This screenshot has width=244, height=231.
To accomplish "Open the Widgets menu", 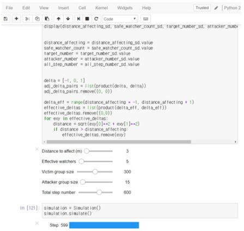I will pyautogui.click(x=125, y=8).
